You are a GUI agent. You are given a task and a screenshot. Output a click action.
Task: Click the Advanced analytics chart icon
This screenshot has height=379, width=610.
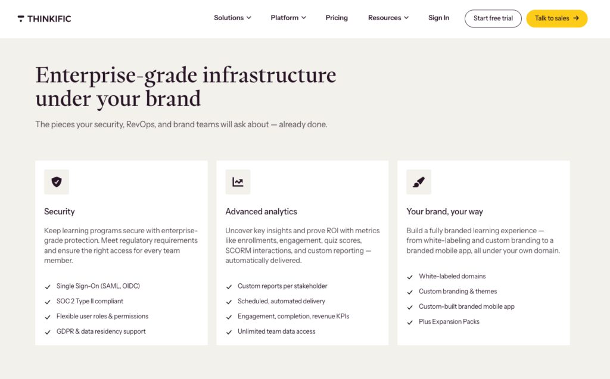238,181
